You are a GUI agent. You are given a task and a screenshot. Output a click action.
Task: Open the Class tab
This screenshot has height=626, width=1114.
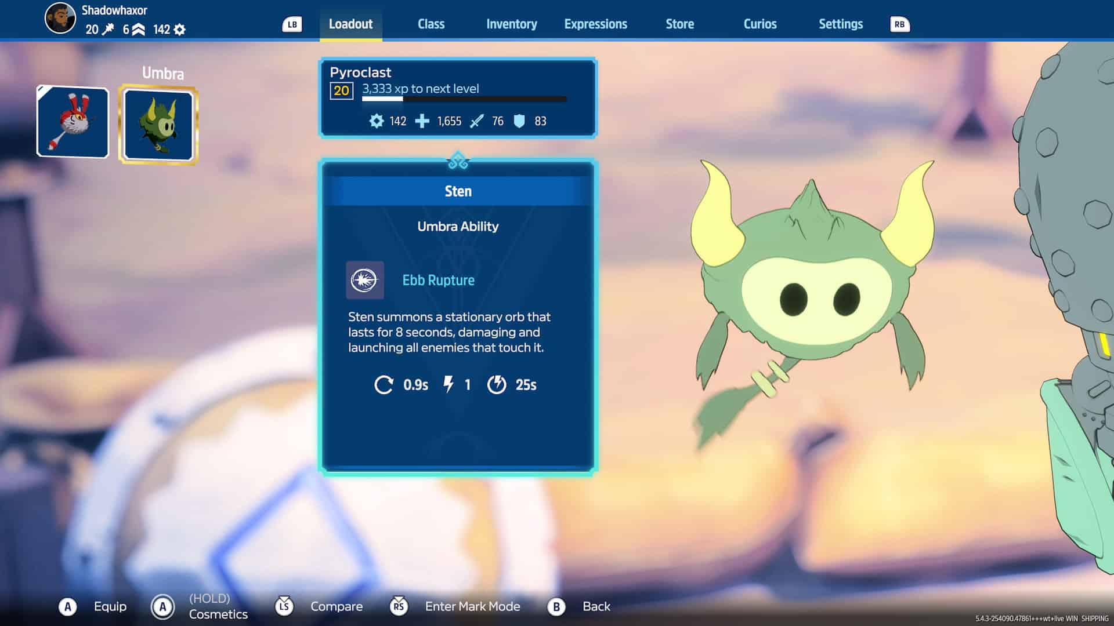coord(431,24)
